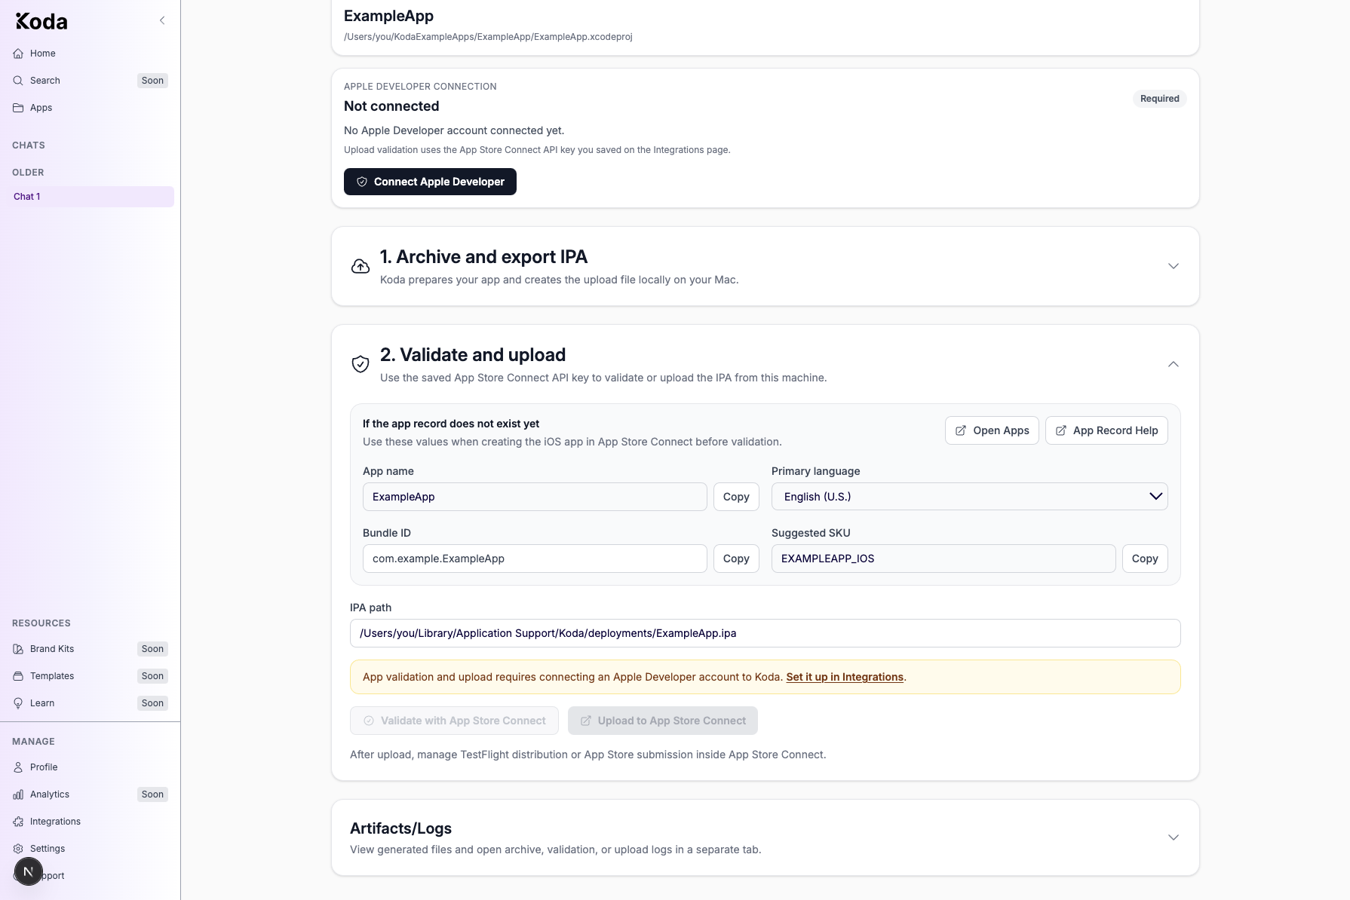The width and height of the screenshot is (1350, 900).
Task: Click the Settings gear icon
Action: 18,849
